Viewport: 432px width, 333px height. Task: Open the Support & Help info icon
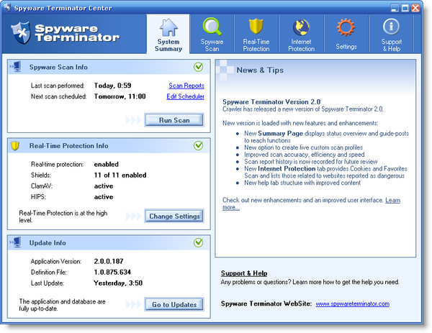pyautogui.click(x=391, y=27)
